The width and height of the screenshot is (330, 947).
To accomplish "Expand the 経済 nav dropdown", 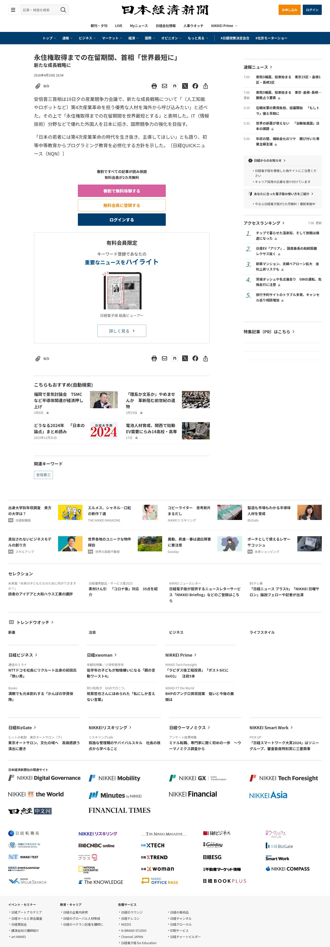I will [133, 38].
